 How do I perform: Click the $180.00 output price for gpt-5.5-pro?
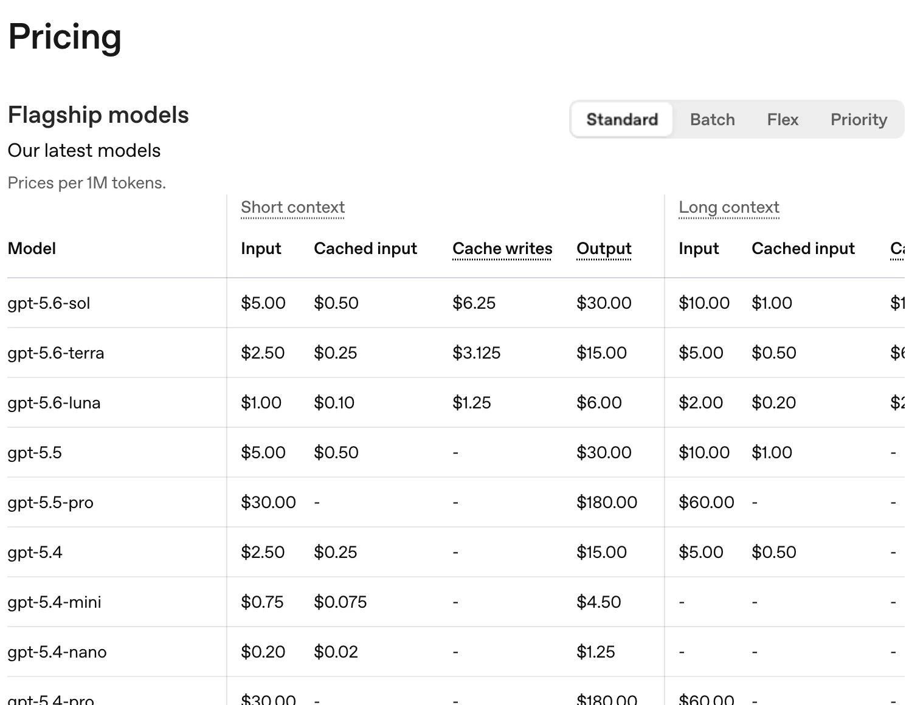click(x=607, y=502)
